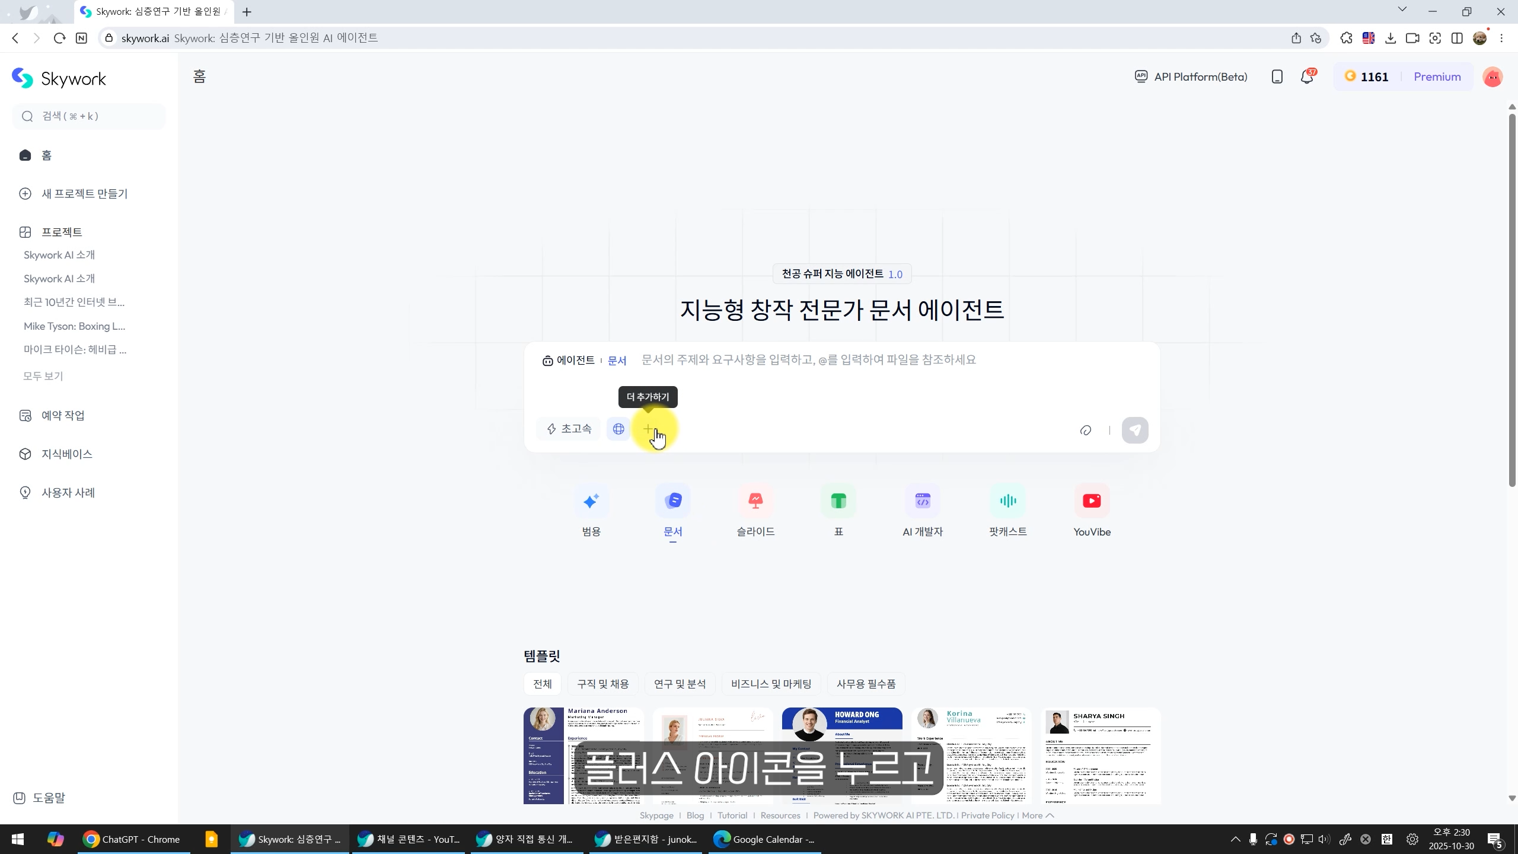The height and width of the screenshot is (854, 1518).
Task: Click the Tutorial footer link
Action: (x=732, y=815)
